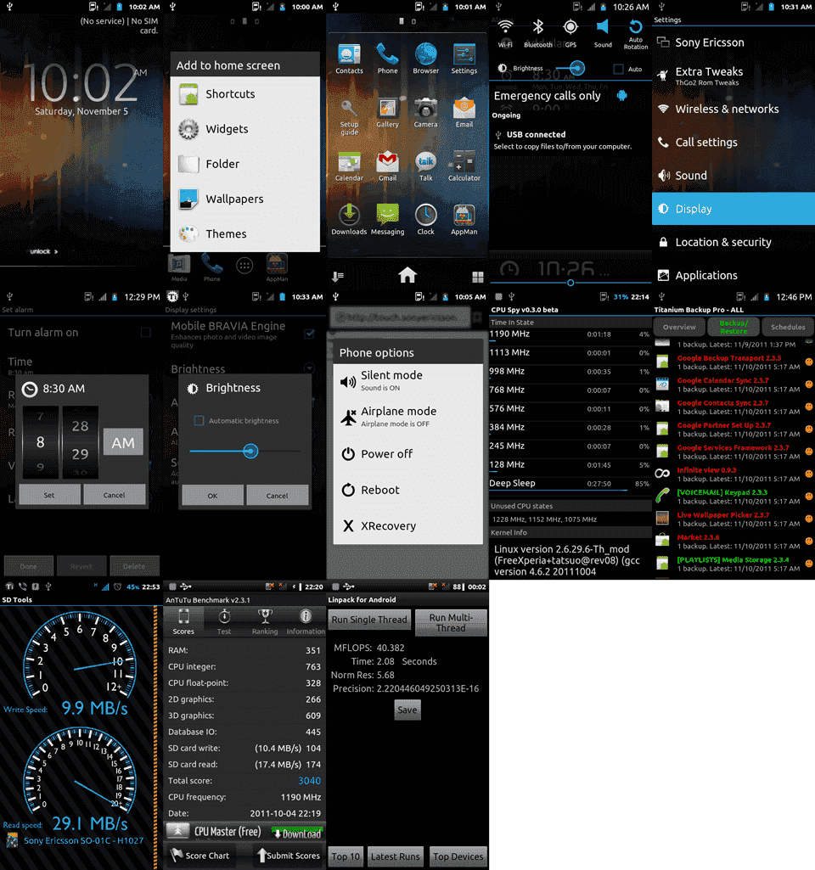Open the Gallery app icon
Viewport: 815px width, 870px height.
coord(387,113)
